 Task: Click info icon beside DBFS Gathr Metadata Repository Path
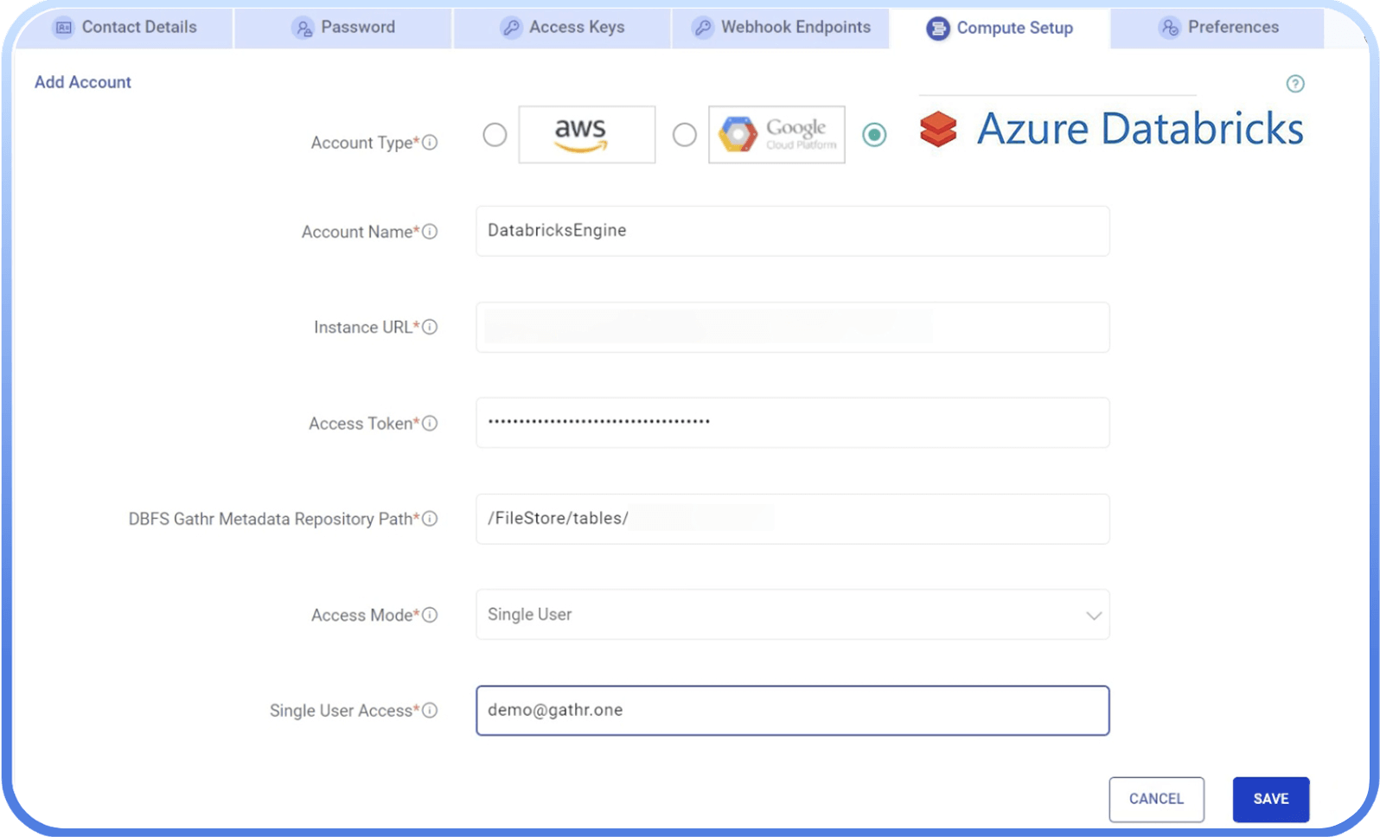click(430, 519)
